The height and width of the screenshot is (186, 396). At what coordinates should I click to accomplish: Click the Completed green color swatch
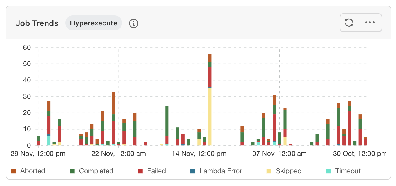(x=72, y=171)
